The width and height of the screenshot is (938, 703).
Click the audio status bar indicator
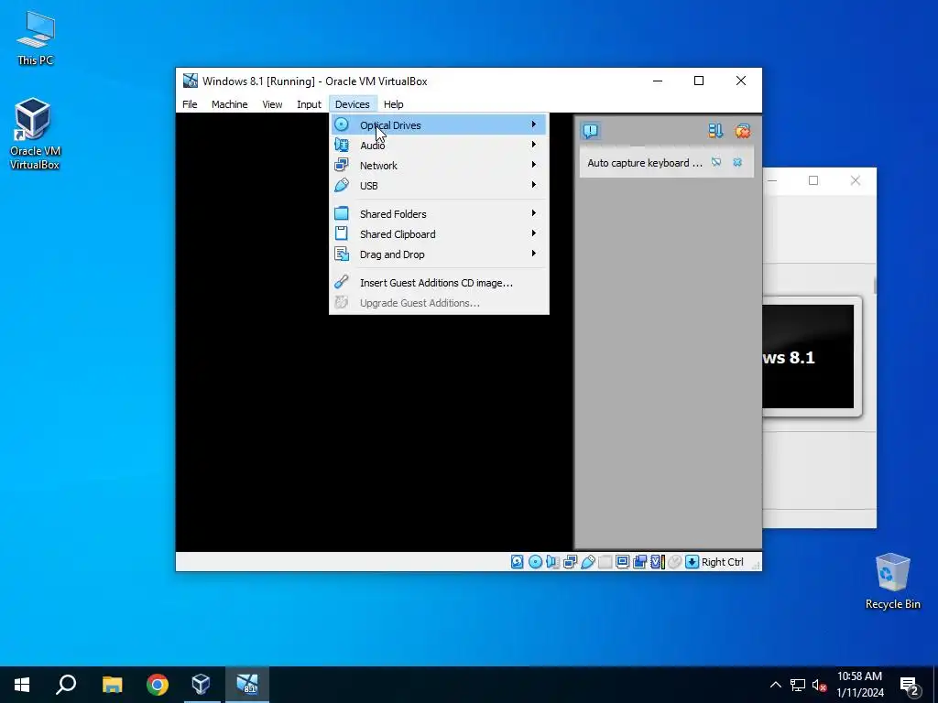552,562
